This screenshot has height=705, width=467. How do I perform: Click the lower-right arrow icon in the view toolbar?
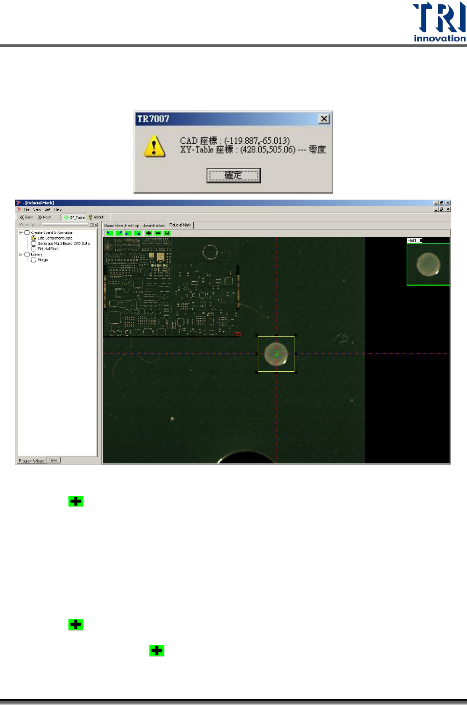(x=137, y=233)
